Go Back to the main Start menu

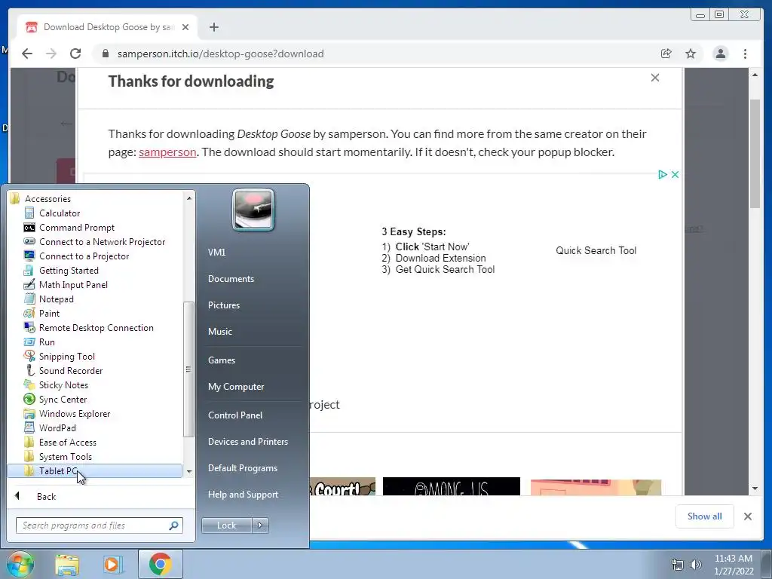(46, 496)
